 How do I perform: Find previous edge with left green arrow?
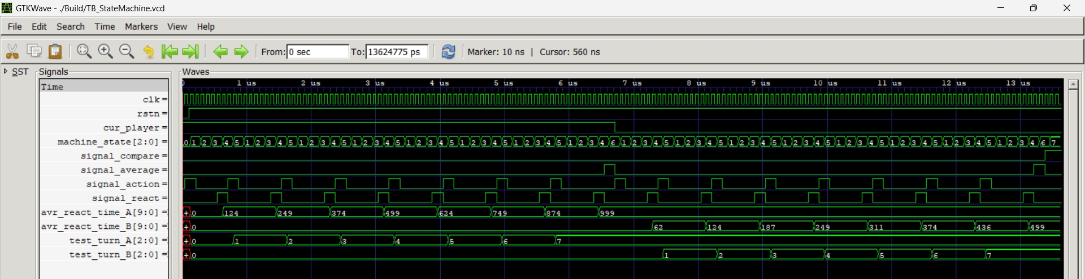[x=220, y=51]
